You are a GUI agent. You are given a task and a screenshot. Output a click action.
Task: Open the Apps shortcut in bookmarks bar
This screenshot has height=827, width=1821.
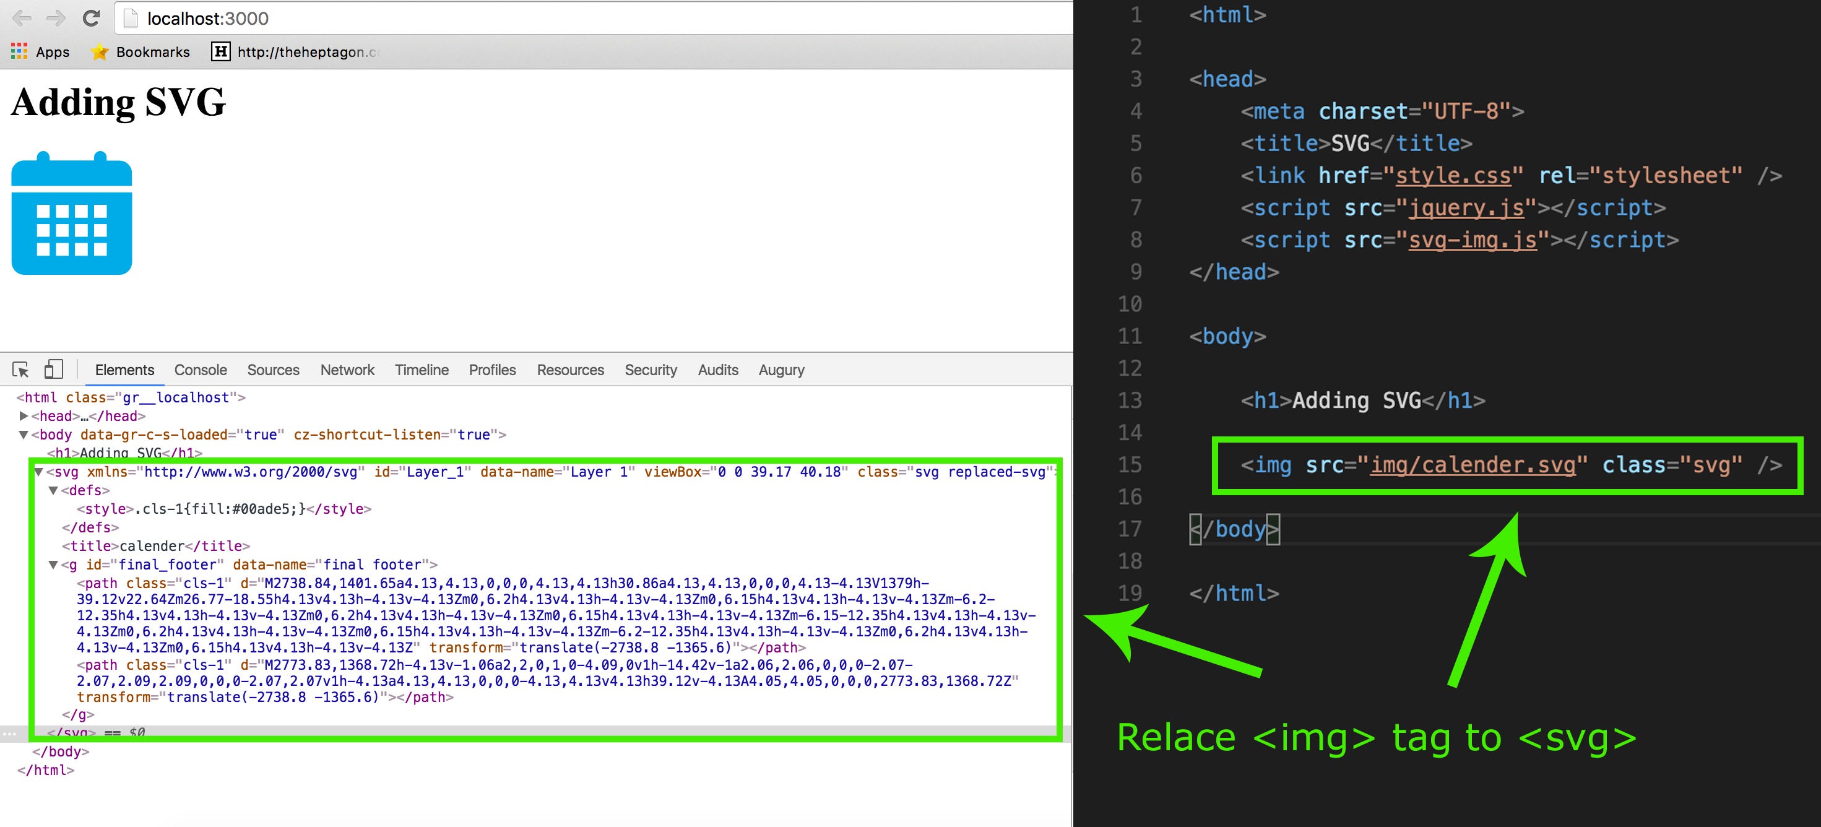pyautogui.click(x=40, y=51)
